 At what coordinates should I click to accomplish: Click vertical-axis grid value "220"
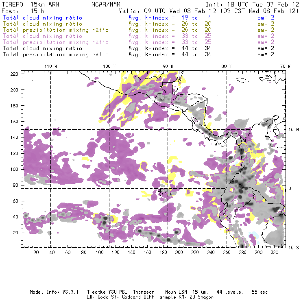pos(14,74)
